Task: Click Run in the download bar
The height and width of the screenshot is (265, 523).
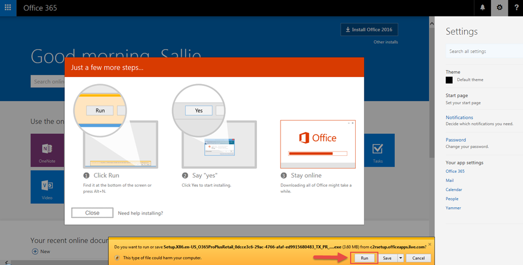Action: pos(364,258)
